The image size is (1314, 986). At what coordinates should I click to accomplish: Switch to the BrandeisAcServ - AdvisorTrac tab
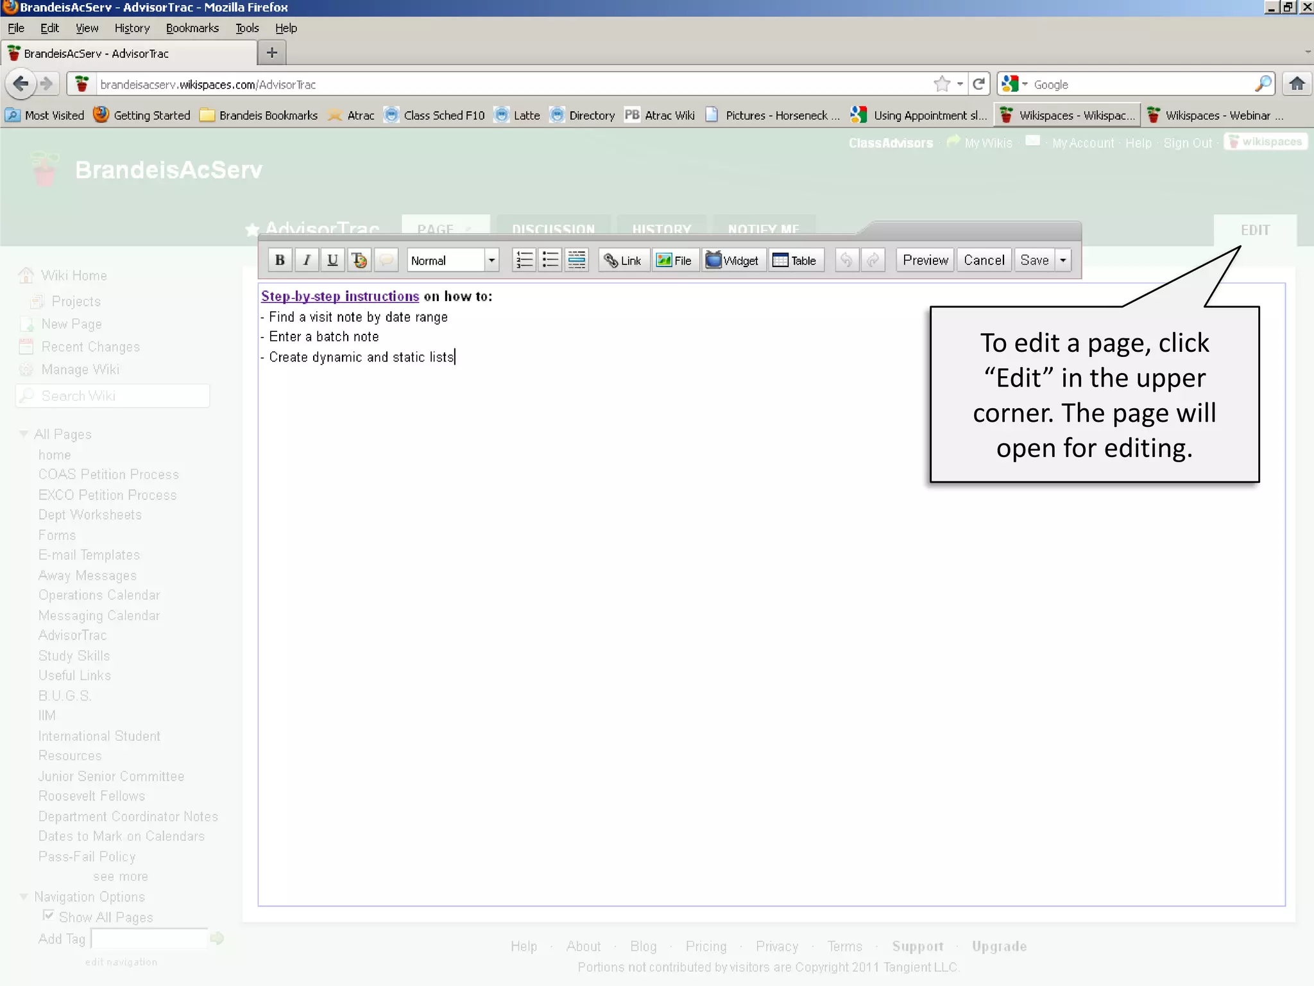(128, 53)
